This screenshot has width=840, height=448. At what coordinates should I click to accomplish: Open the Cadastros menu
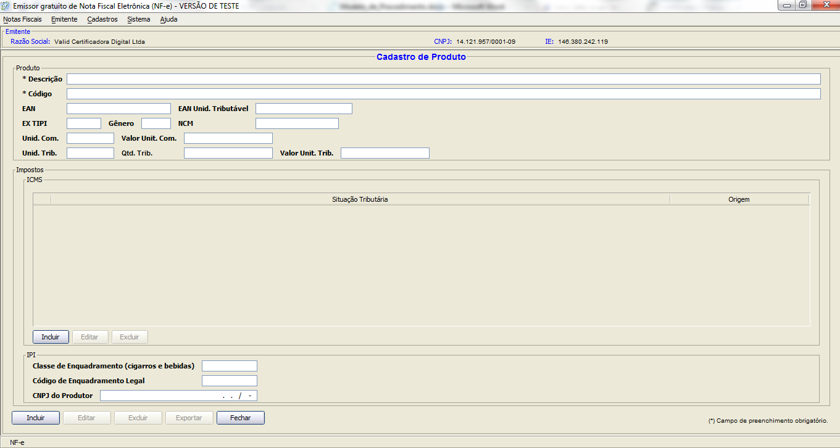pos(102,19)
